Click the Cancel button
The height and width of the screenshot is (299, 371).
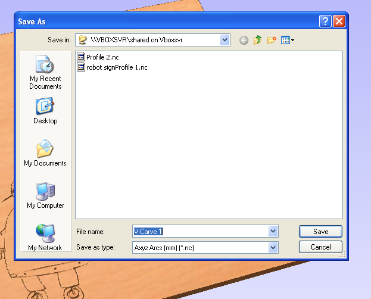coord(320,247)
